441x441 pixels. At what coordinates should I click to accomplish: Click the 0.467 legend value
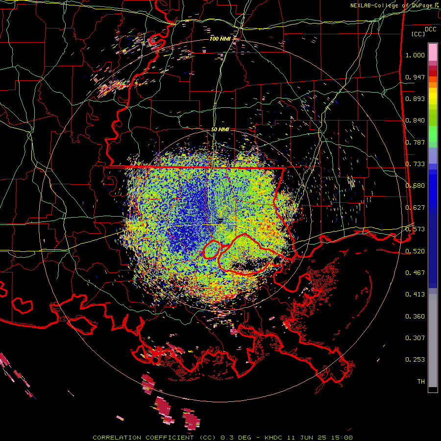pos(415,273)
